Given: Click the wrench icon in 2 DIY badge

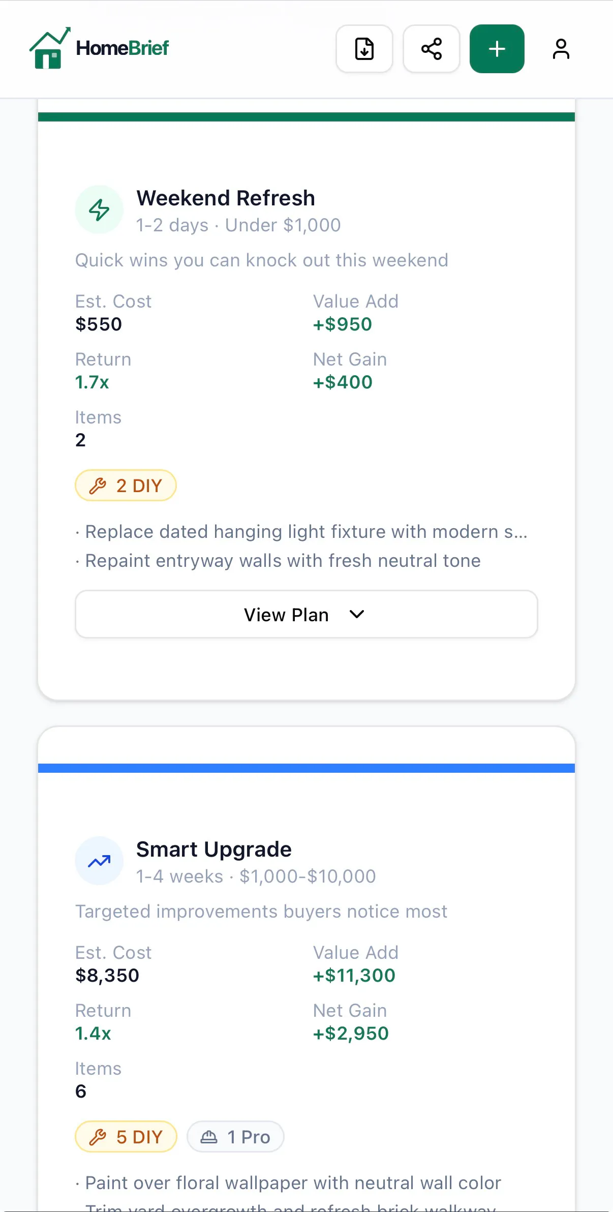Looking at the screenshot, I should point(98,486).
